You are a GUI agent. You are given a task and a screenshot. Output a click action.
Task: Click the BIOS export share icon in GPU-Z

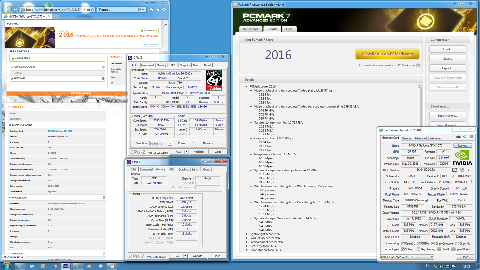pyautogui.click(x=455, y=170)
